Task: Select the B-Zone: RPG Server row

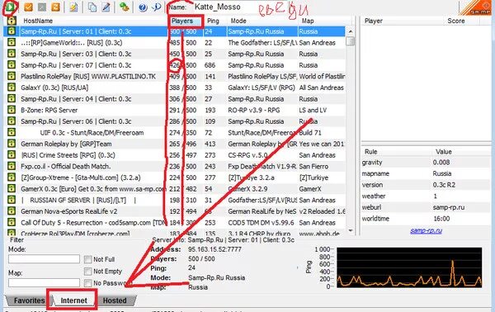Action: click(175, 111)
